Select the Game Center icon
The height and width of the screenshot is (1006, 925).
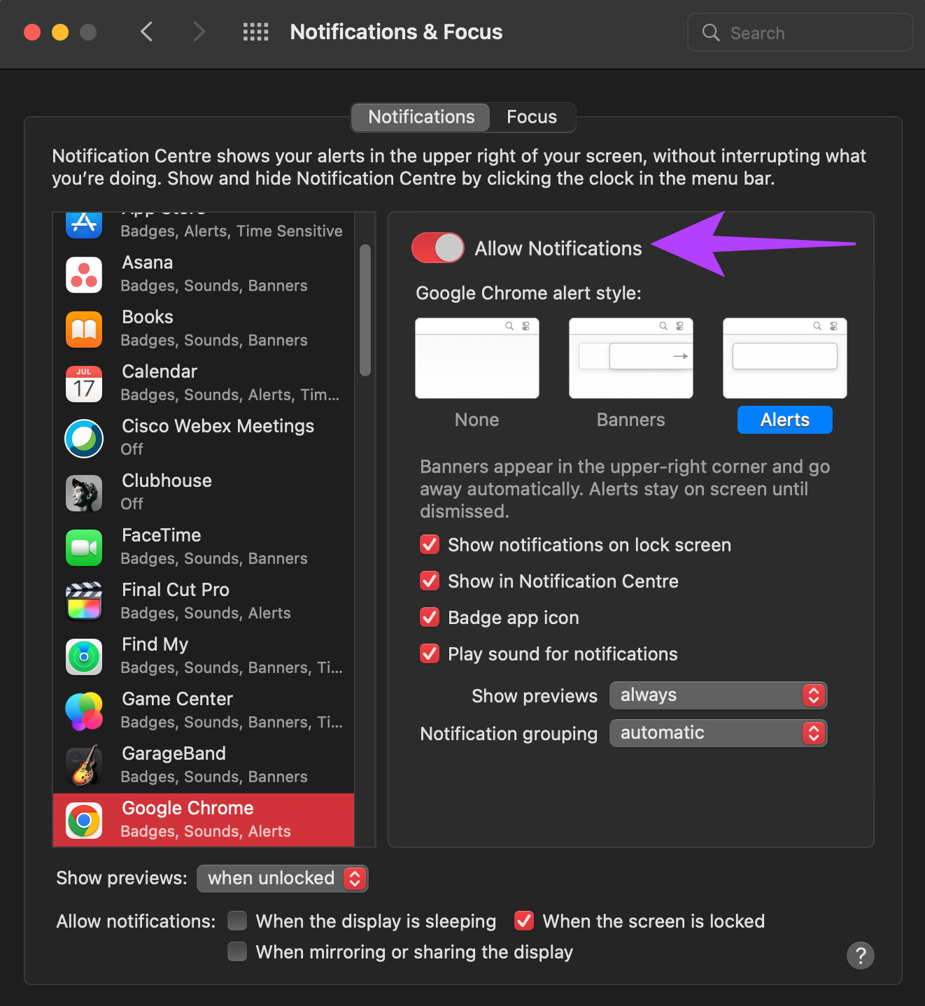click(x=84, y=711)
